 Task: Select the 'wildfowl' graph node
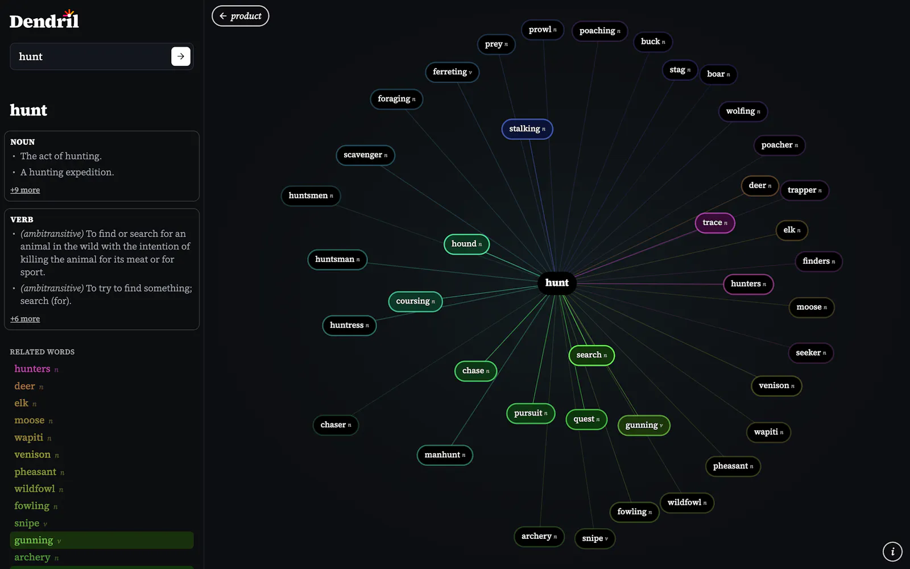(x=687, y=502)
